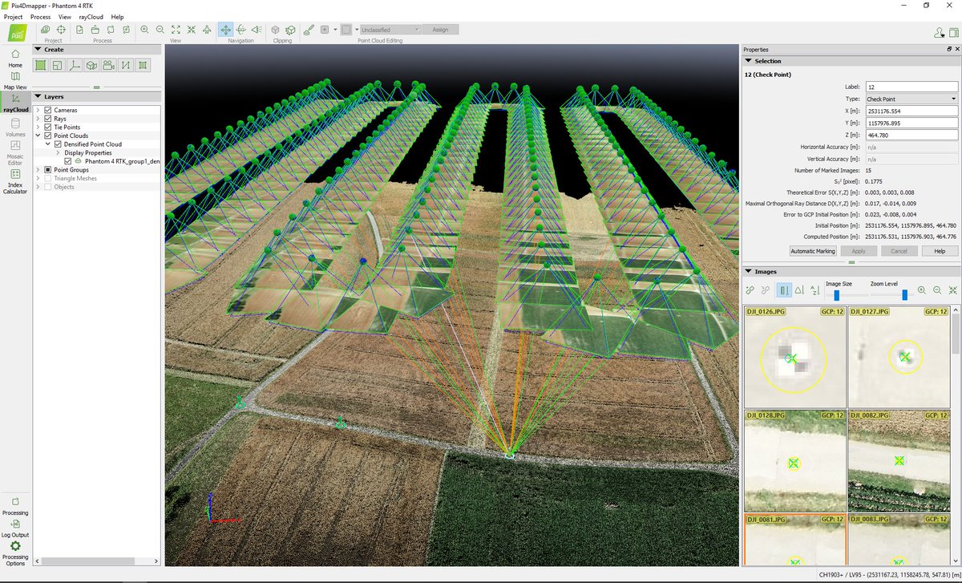Click the Automatic Marking button
Screen dimensions: 962x583
point(813,251)
